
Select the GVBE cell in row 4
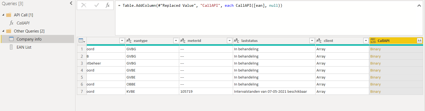coord(152,70)
